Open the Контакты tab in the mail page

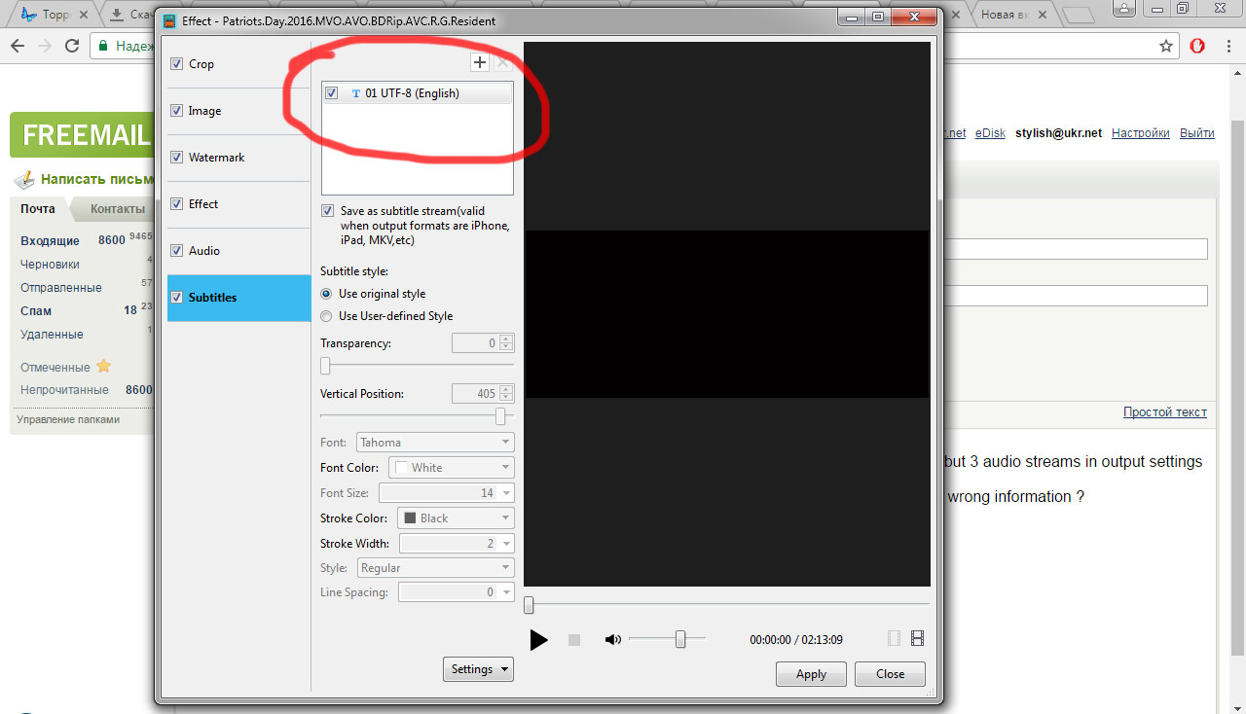[x=118, y=209]
